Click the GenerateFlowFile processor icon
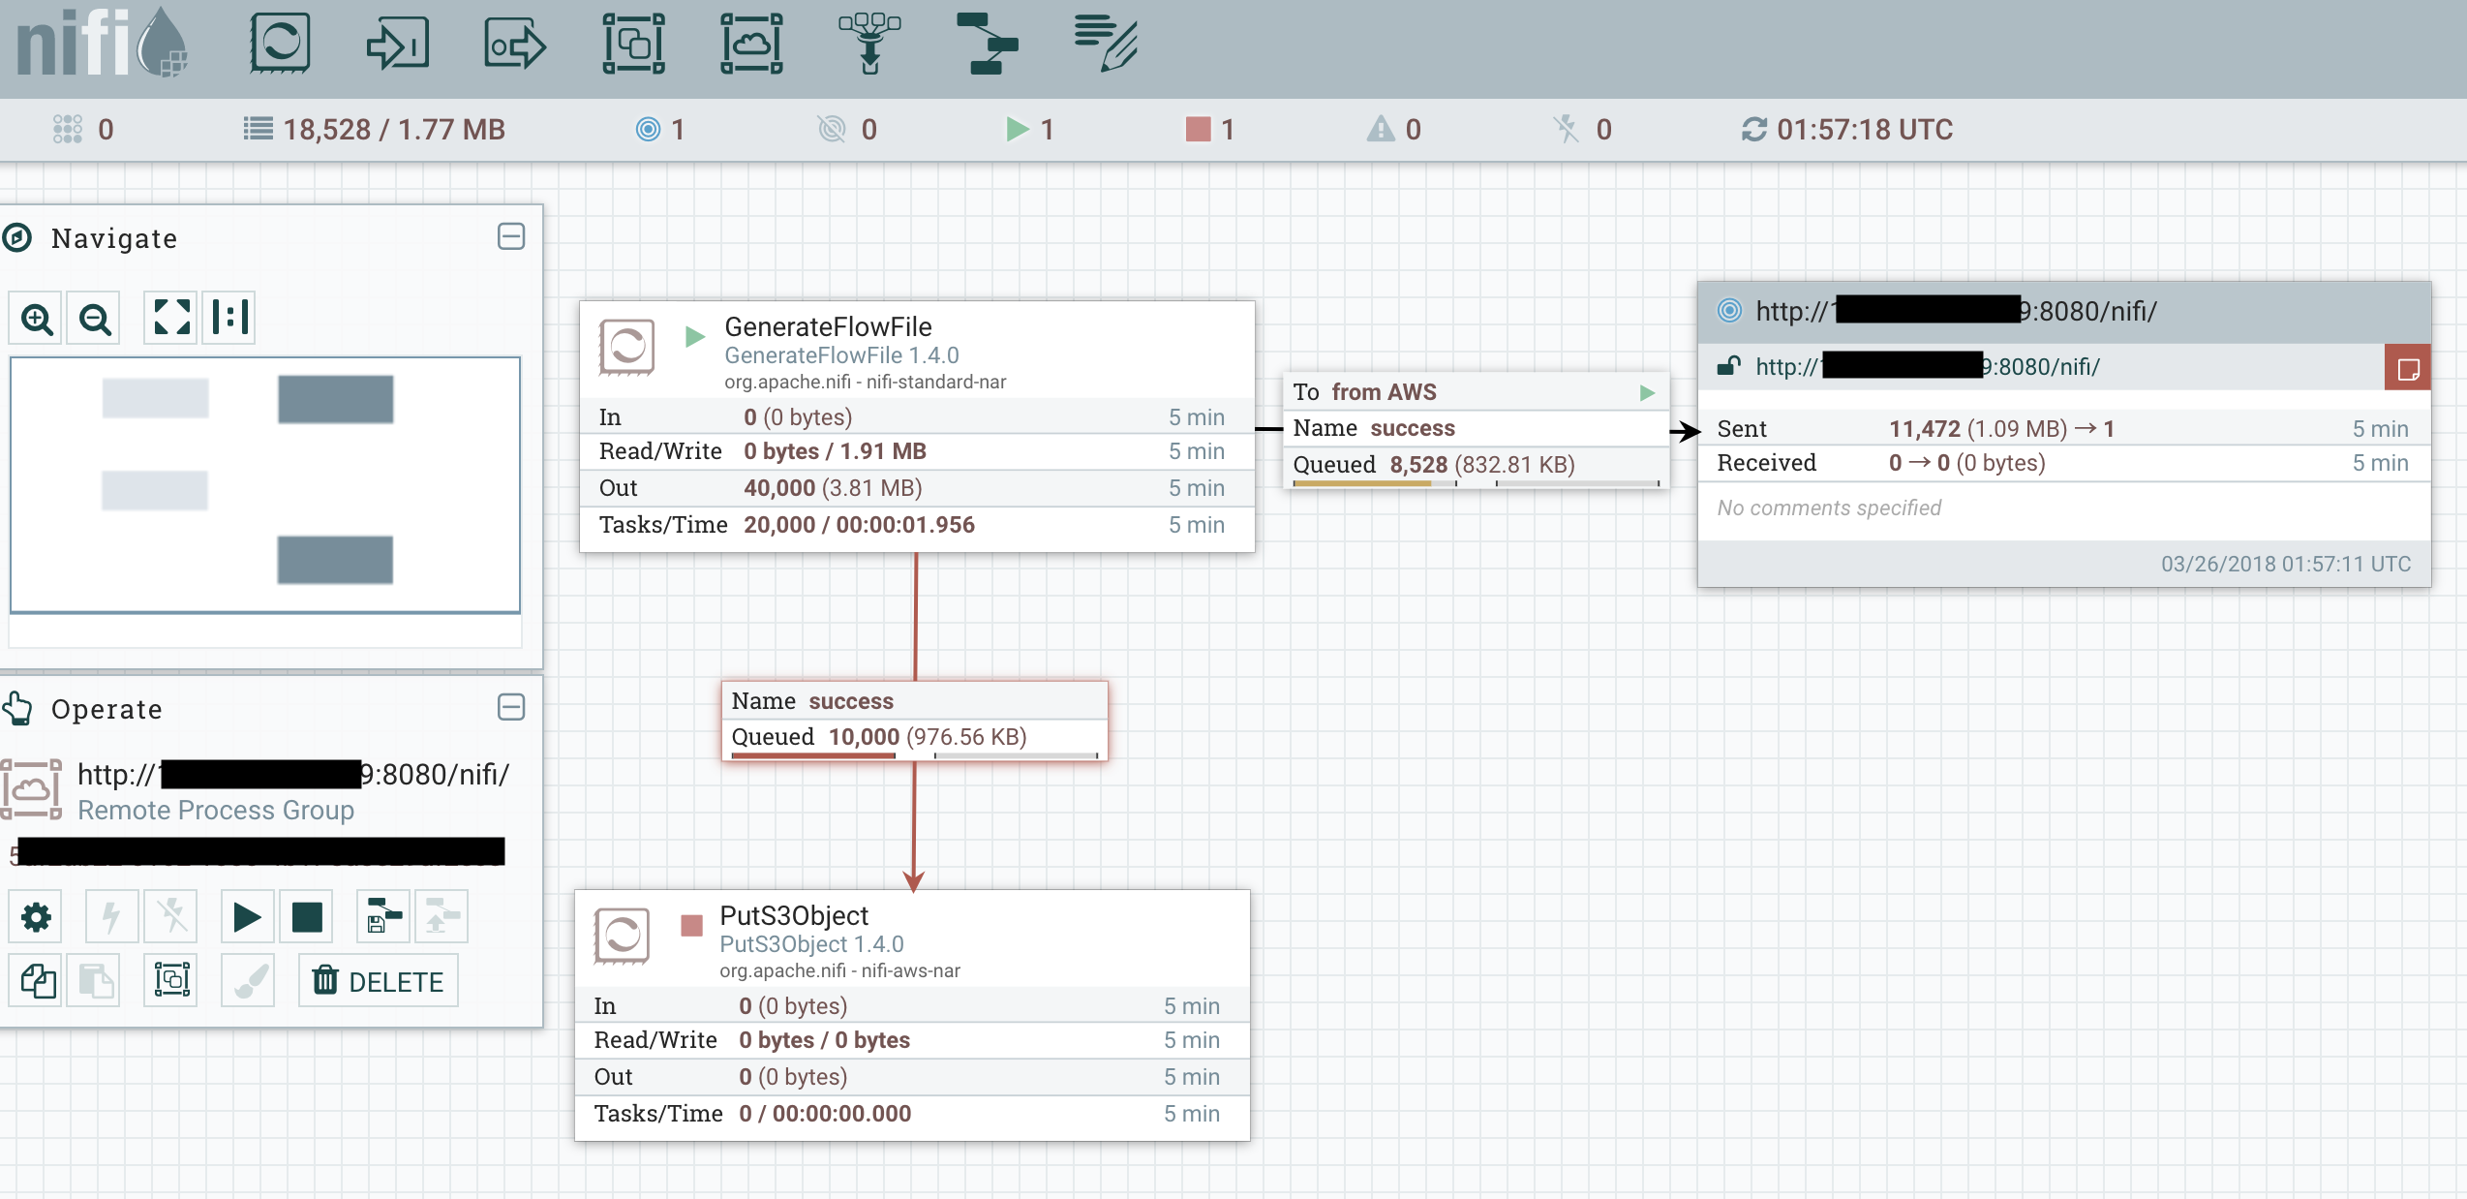Image resolution: width=2467 pixels, height=1199 pixels. (626, 347)
